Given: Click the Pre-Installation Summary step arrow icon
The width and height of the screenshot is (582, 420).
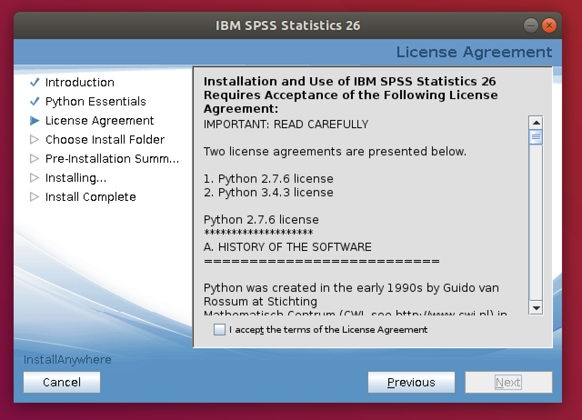Looking at the screenshot, I should 35,159.
